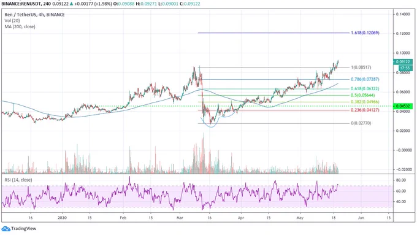Select the 1(0.08517) Fibonacci level label
Screen dimensions: 417x235
(361, 67)
